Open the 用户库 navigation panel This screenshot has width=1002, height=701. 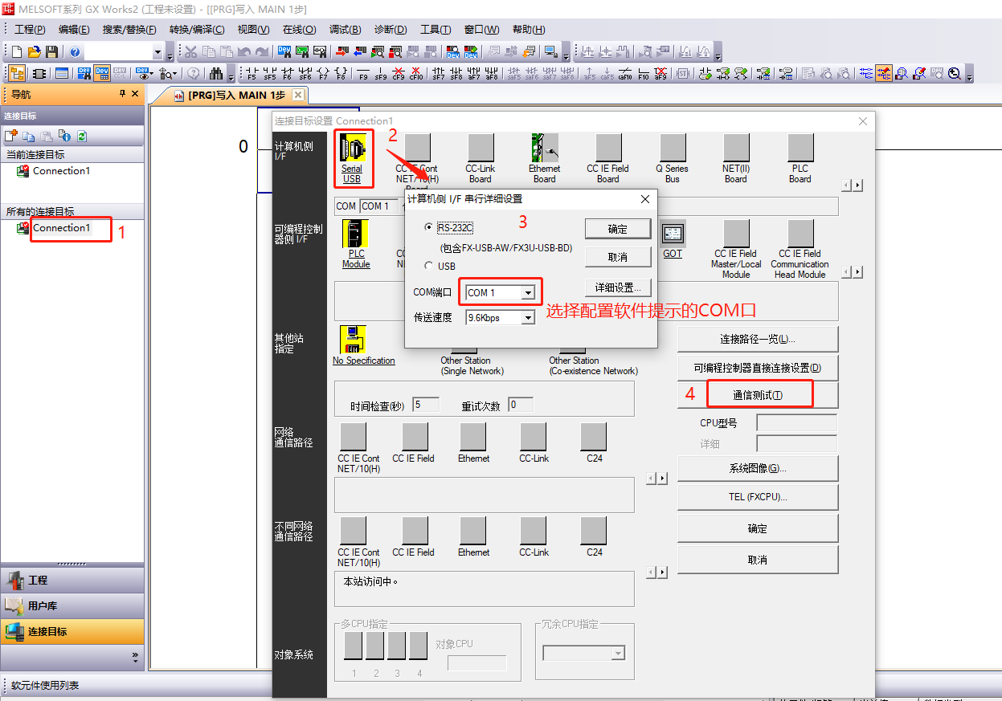pos(72,605)
